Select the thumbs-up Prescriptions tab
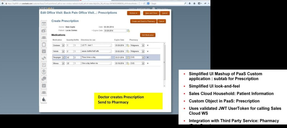 (44, 99)
